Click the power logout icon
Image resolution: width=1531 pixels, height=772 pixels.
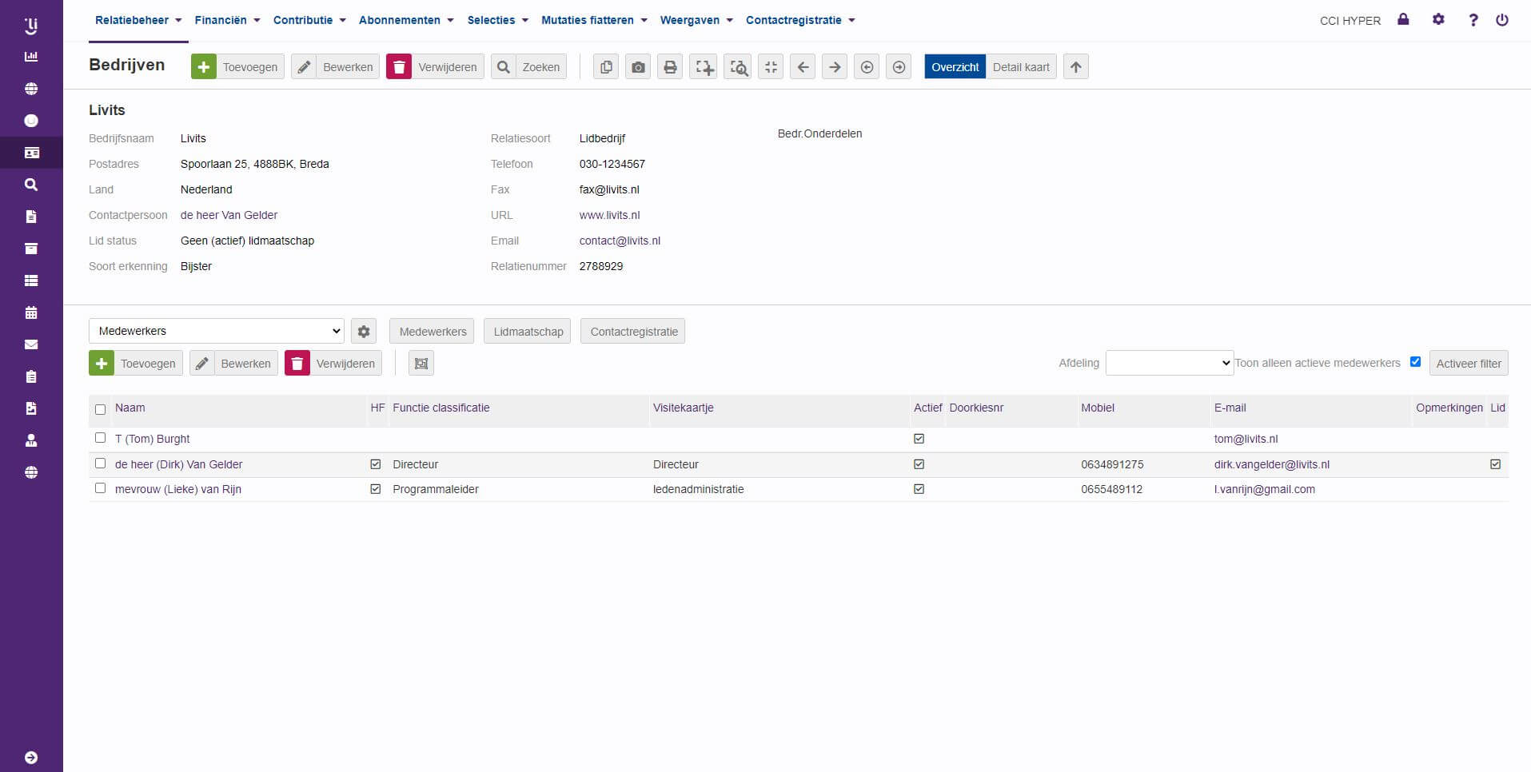1502,20
